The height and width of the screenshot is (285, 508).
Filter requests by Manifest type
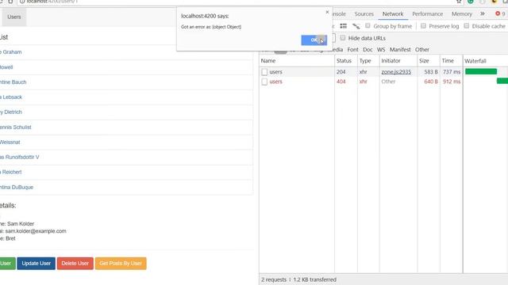coord(400,49)
